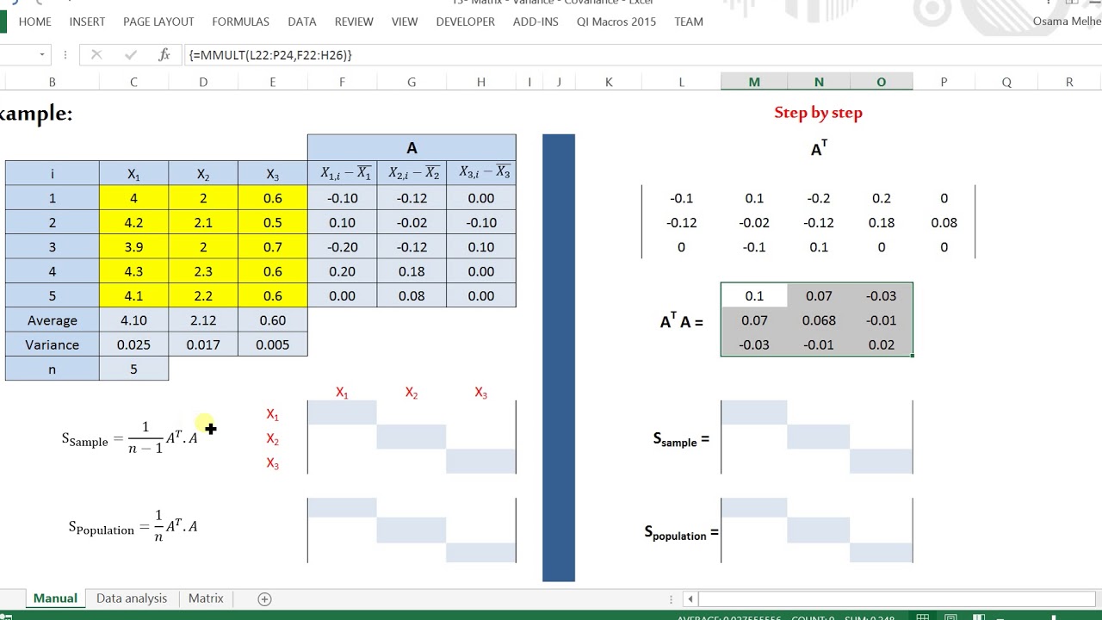Select the variance value 0.017 cell
The image size is (1102, 620).
203,344
